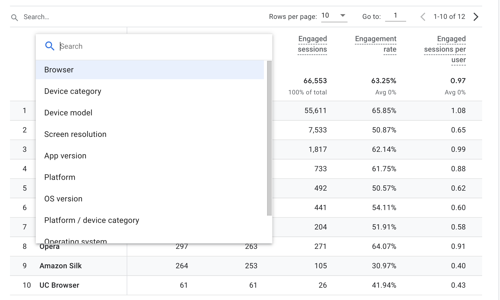Screen dimensions: 500x300
Task: Click the dimension list scrollbar
Action: coord(269,138)
